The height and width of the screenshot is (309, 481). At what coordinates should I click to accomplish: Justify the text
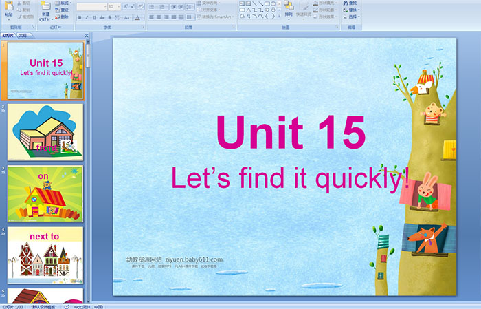click(174, 17)
